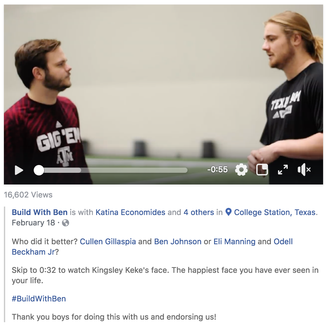Image resolution: width=327 pixels, height=330 pixels.
Task: Open Build With Ben page
Action: pyautogui.click(x=40, y=212)
